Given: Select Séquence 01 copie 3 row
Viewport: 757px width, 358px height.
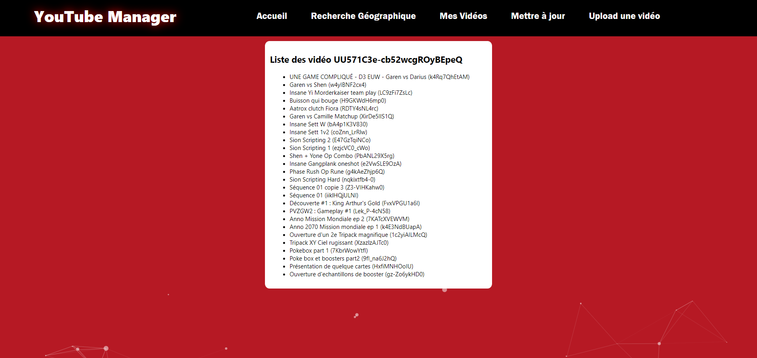Looking at the screenshot, I should coord(337,187).
